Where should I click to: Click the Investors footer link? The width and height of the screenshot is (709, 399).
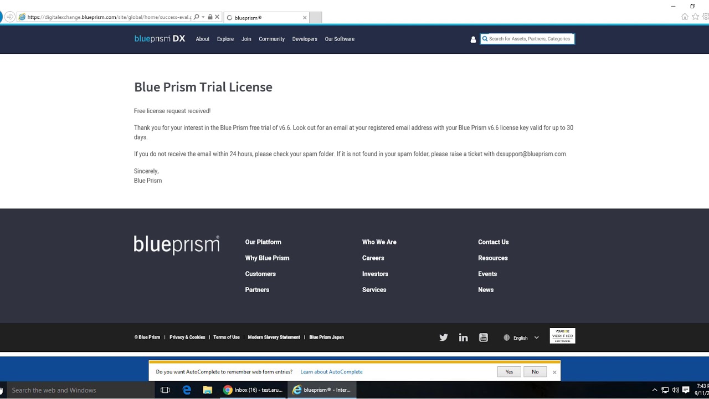[375, 274]
